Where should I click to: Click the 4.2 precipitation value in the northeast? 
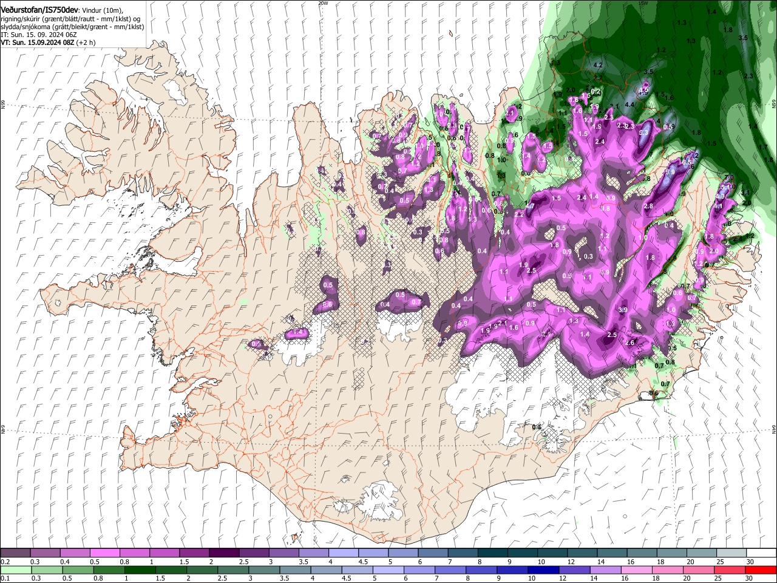(597, 65)
